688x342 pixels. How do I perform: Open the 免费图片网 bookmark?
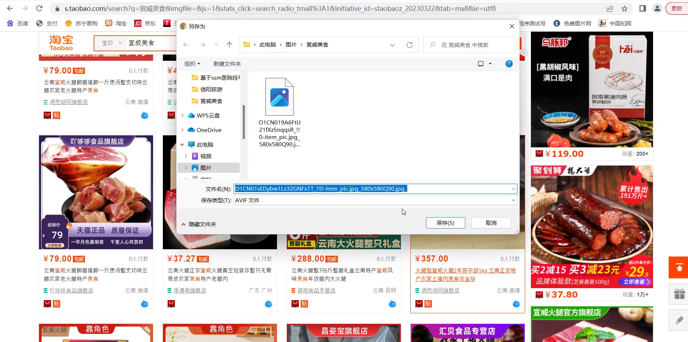pyautogui.click(x=572, y=23)
